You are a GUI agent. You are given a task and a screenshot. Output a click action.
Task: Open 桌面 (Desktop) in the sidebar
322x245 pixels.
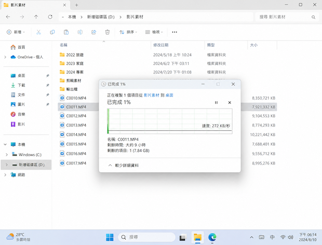click(x=18, y=76)
